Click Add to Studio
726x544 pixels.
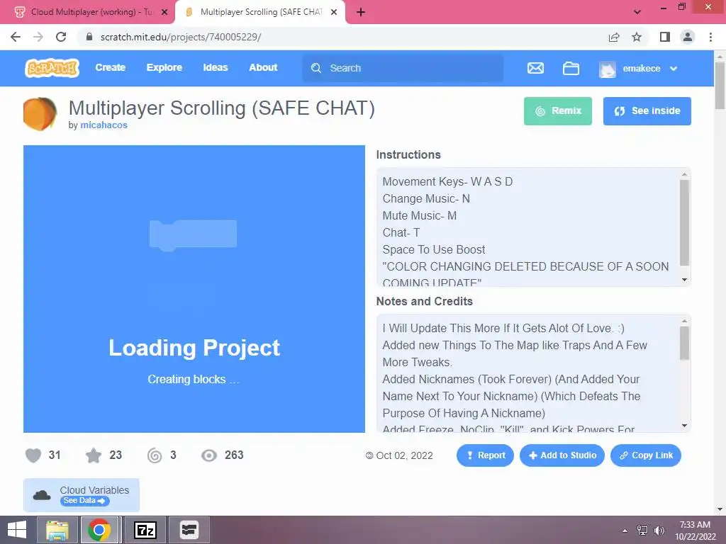pyautogui.click(x=562, y=455)
